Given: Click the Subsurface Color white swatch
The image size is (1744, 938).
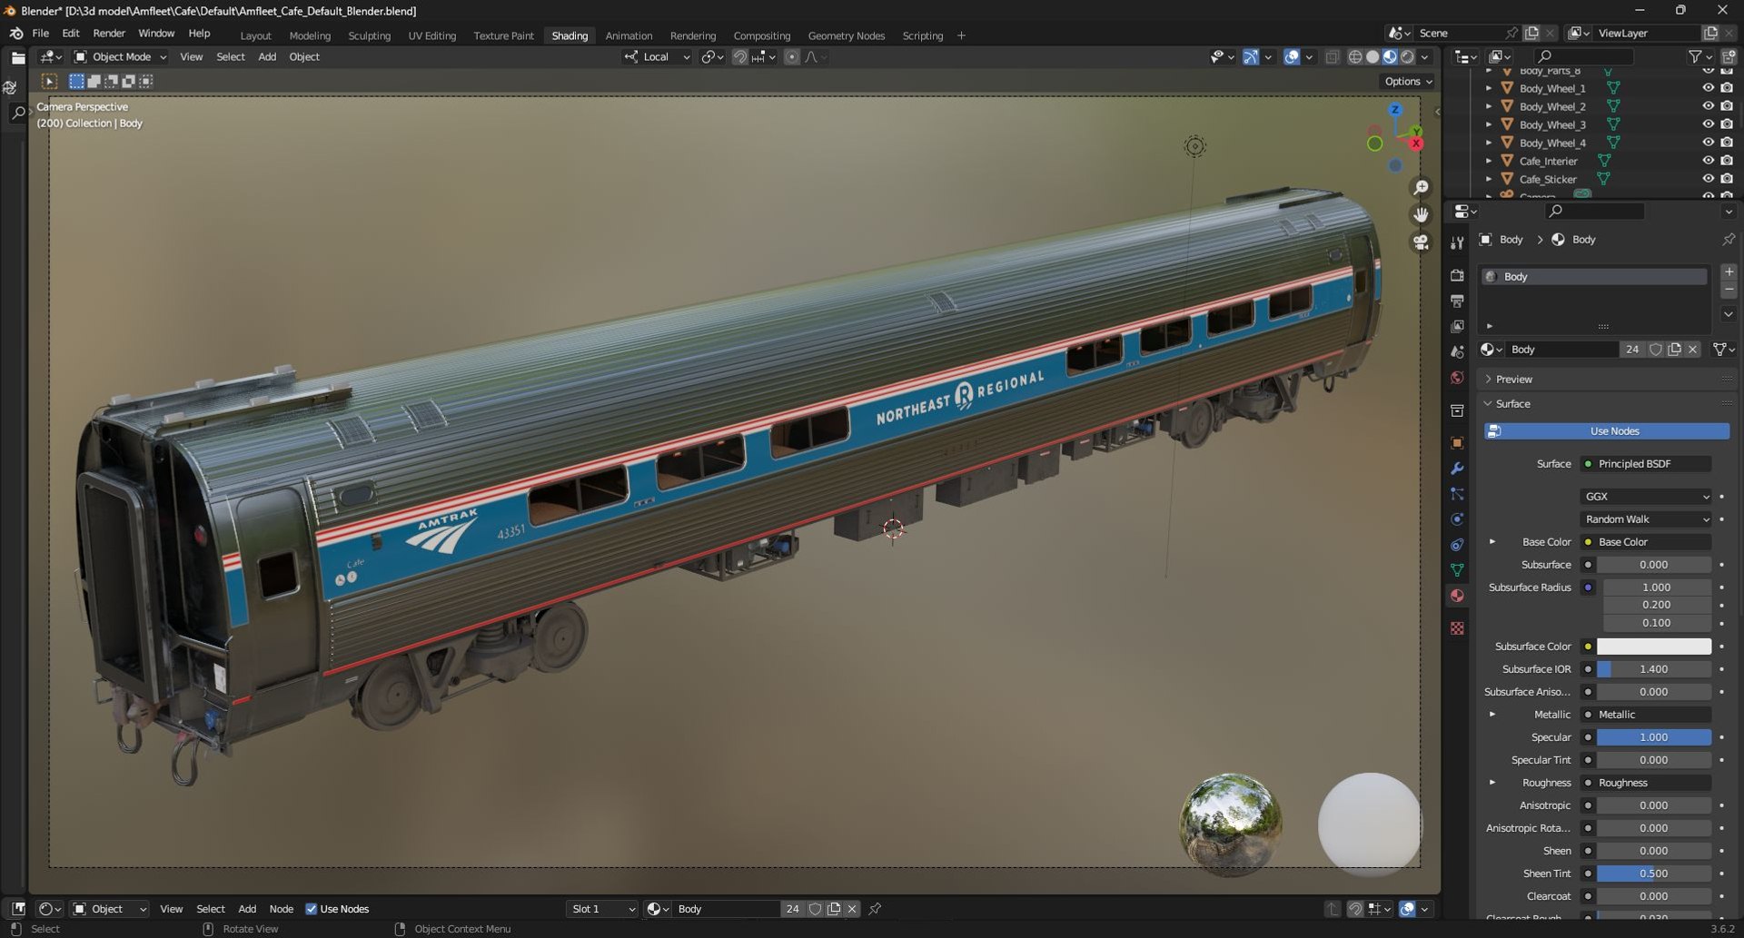Looking at the screenshot, I should [1654, 647].
